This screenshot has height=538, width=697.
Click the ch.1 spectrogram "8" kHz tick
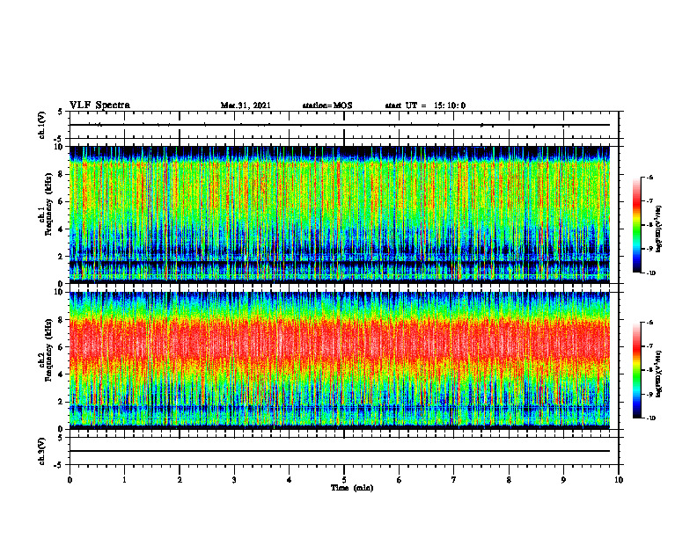click(x=62, y=174)
